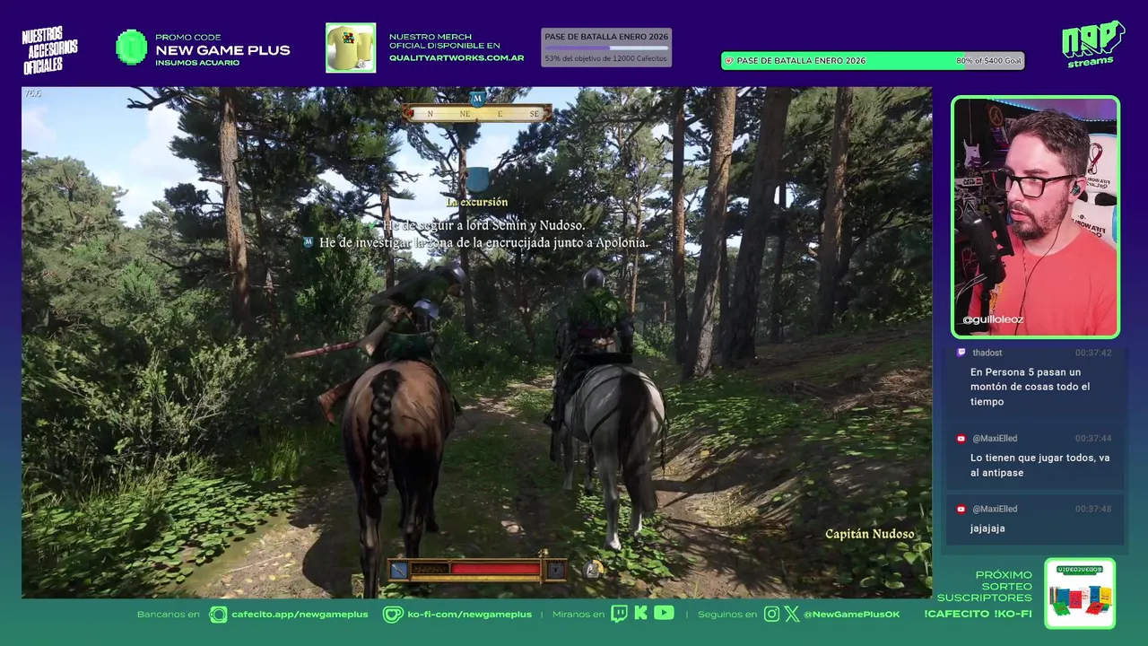Click the jajajaja chat message
Viewport: 1148px width, 646px height.
tap(987, 528)
